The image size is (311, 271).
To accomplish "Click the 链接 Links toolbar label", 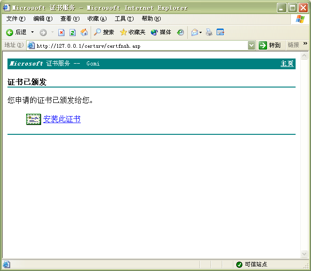I will (x=293, y=45).
